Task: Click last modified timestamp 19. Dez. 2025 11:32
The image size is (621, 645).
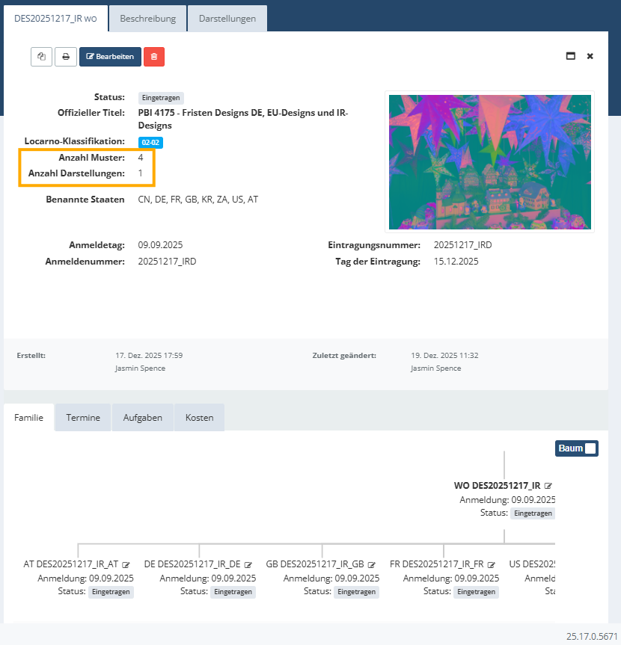Action: pos(444,356)
